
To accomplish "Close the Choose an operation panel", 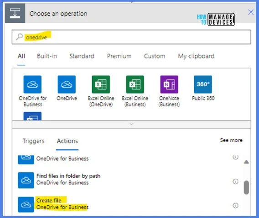I will tap(251, 12).
